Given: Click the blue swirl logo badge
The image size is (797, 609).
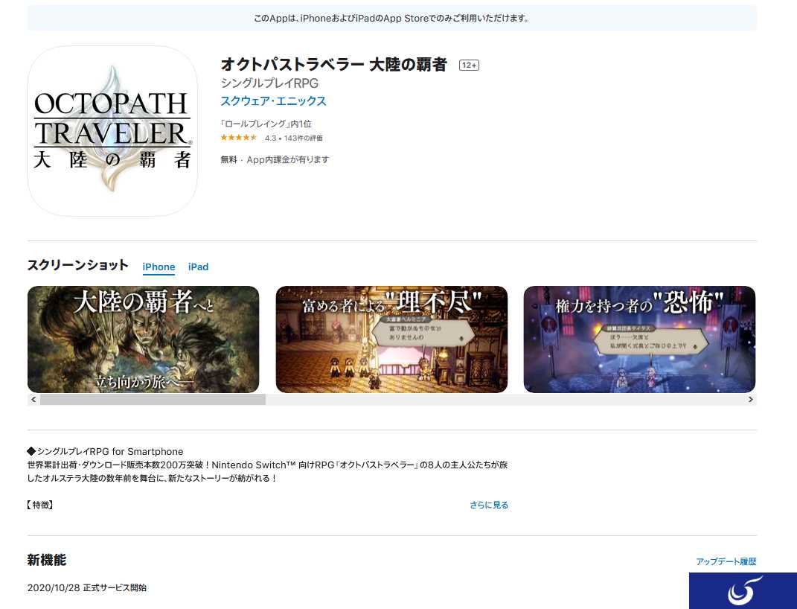Looking at the screenshot, I should pos(743,590).
